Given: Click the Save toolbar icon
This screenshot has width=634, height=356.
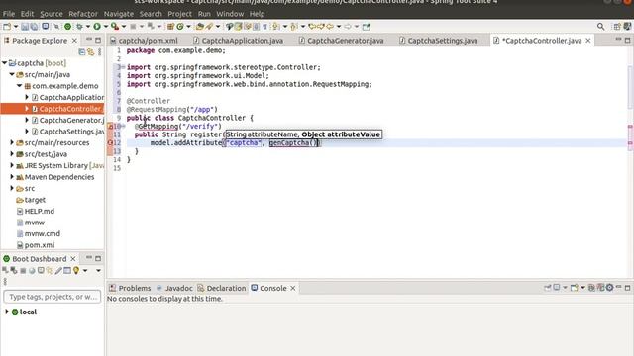Looking at the screenshot, I should (x=25, y=27).
